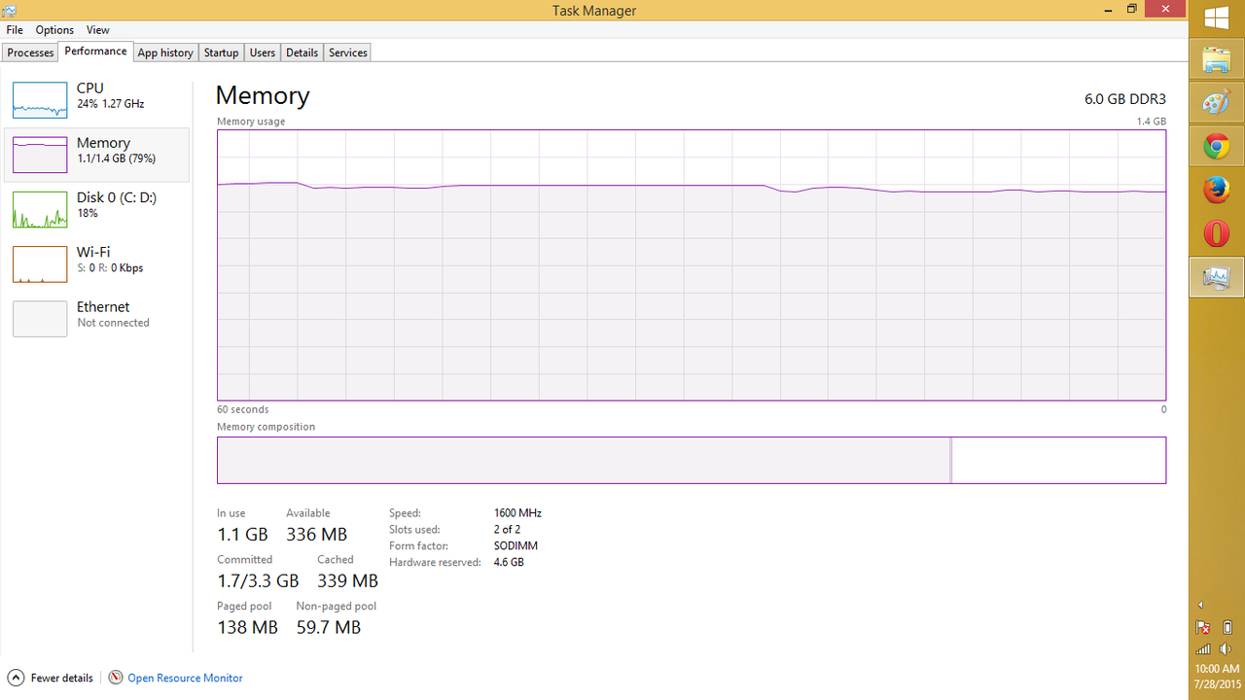Open Resource Monitor link
Image resolution: width=1245 pixels, height=700 pixels.
click(185, 678)
